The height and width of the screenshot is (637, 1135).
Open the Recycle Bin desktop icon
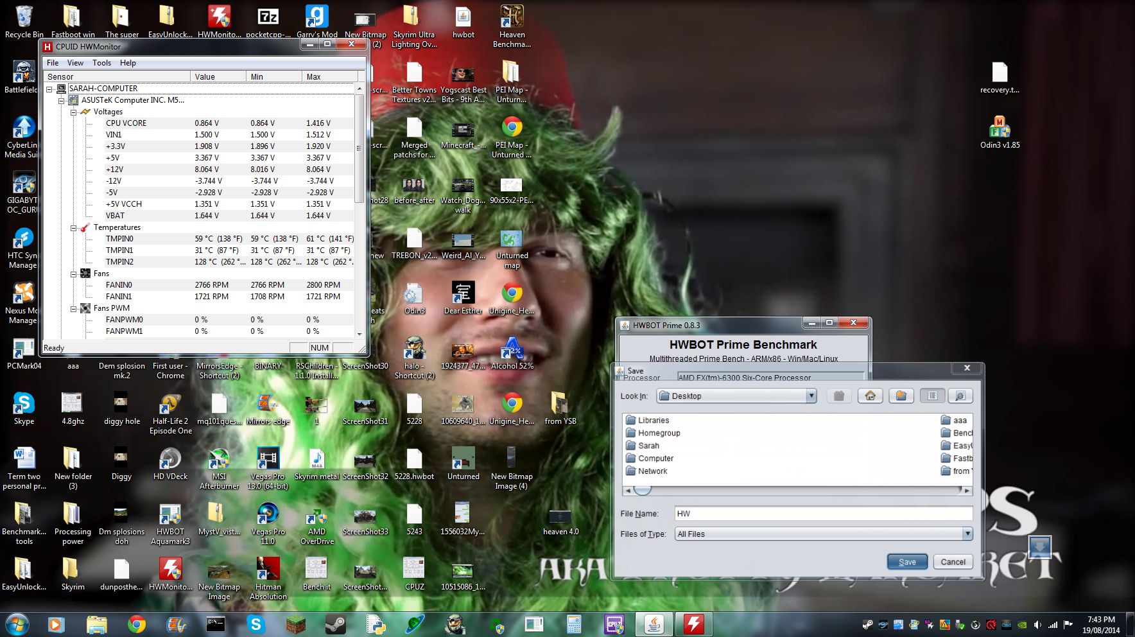pyautogui.click(x=24, y=21)
